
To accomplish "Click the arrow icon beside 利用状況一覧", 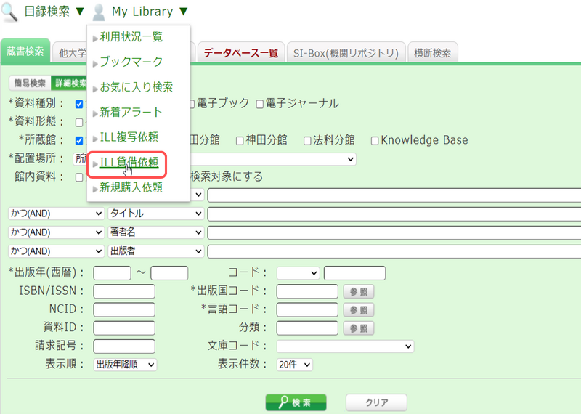I will tap(95, 38).
